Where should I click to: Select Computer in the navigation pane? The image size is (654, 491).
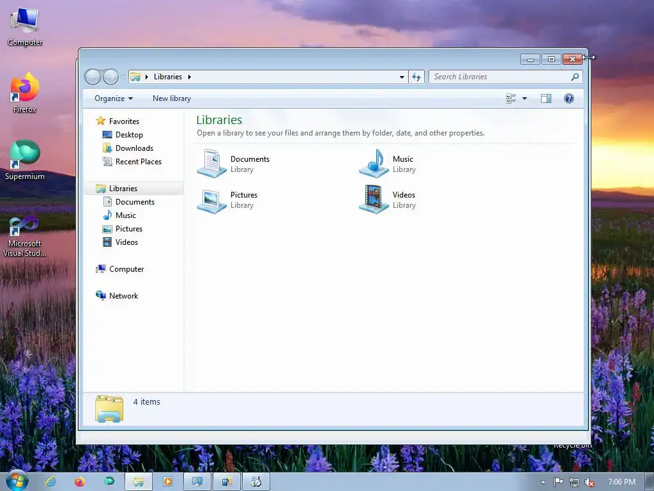click(x=126, y=269)
